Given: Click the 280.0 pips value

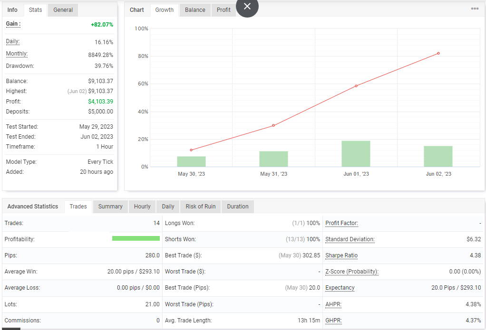Looking at the screenshot, I should (153, 255).
